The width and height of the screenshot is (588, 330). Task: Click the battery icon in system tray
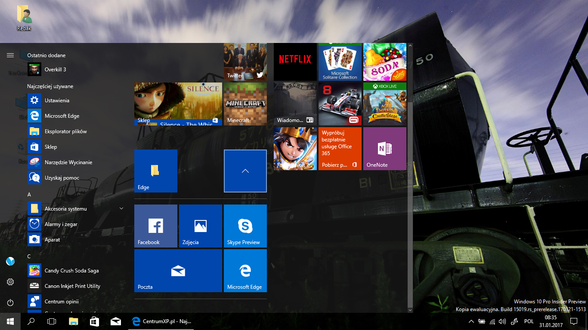coord(481,321)
